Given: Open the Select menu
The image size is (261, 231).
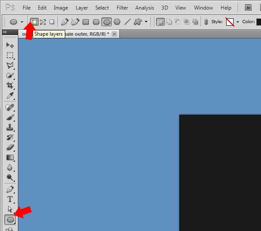Looking at the screenshot, I should (x=102, y=8).
